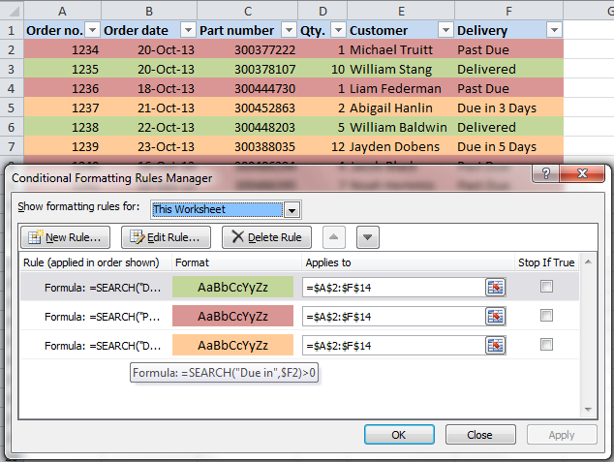Viewport: 614px width, 462px height.
Task: Click range selector icon for red rule
Action: pyautogui.click(x=496, y=316)
